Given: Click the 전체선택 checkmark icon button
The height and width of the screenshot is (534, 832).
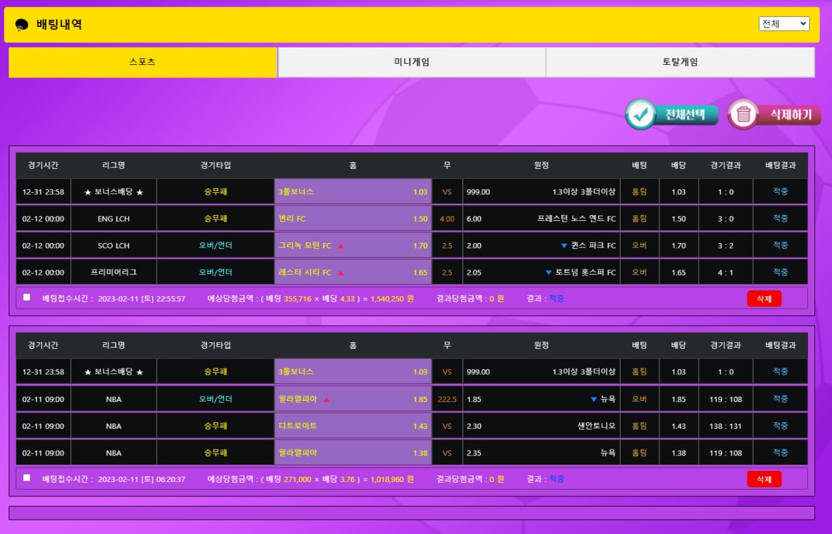Looking at the screenshot, I should pos(641,115).
